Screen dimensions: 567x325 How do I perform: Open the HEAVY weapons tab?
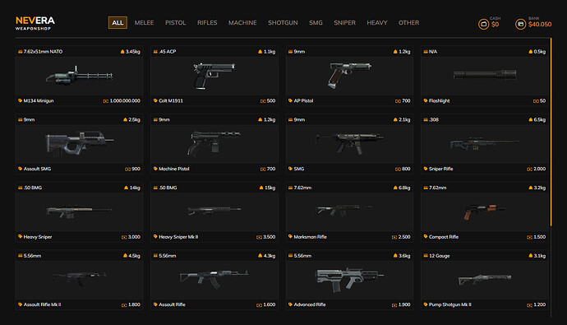coord(377,22)
